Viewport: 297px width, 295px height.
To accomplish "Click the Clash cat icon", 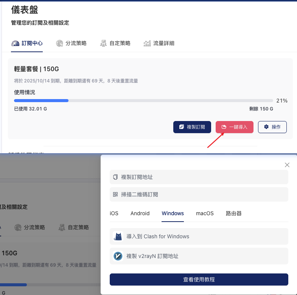I will coord(118,236).
